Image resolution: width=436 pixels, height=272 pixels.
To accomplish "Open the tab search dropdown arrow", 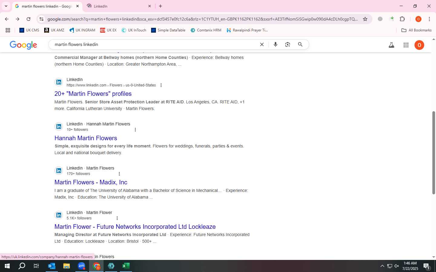I will 6,6.
